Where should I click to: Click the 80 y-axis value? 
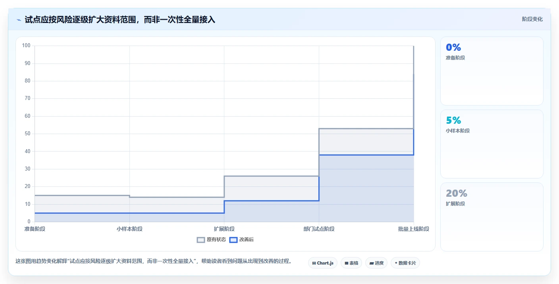(27, 81)
